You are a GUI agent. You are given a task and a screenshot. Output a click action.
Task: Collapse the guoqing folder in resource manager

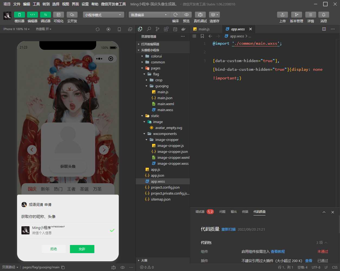(x=146, y=86)
